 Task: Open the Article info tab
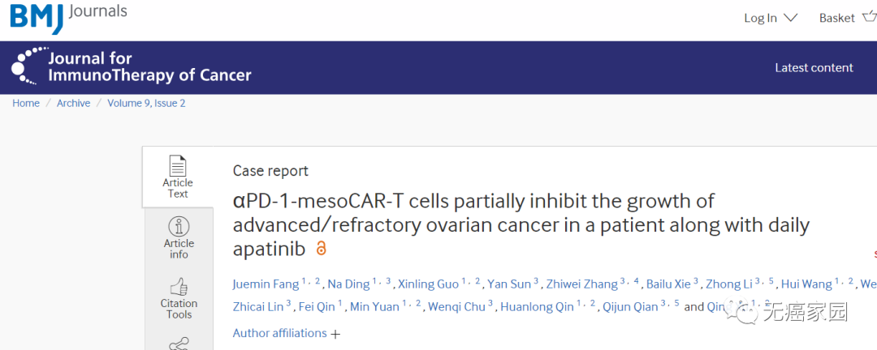pyautogui.click(x=179, y=237)
